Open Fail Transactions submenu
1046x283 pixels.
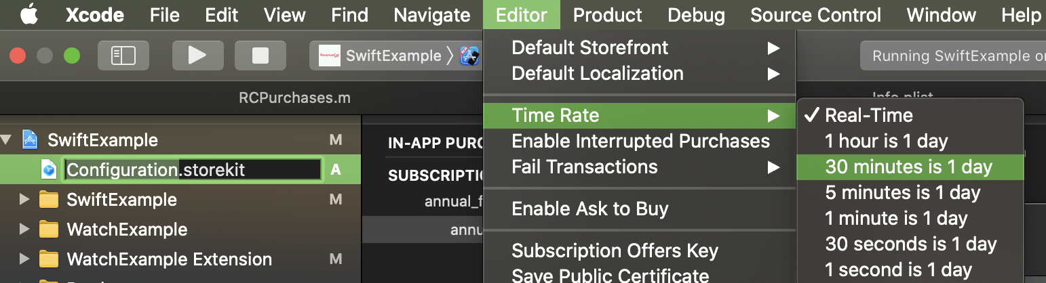coord(639,167)
